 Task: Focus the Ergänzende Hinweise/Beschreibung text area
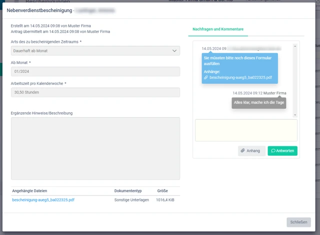pos(95,148)
